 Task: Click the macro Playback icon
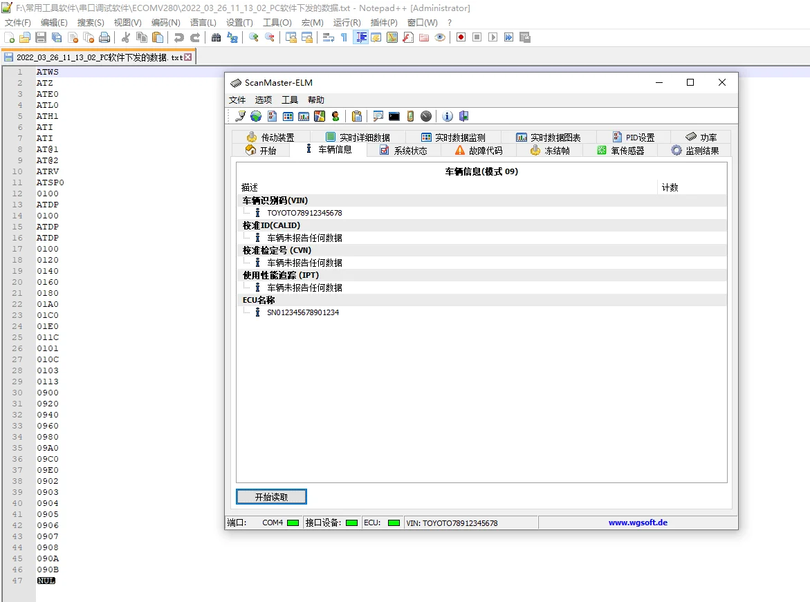pyautogui.click(x=493, y=37)
